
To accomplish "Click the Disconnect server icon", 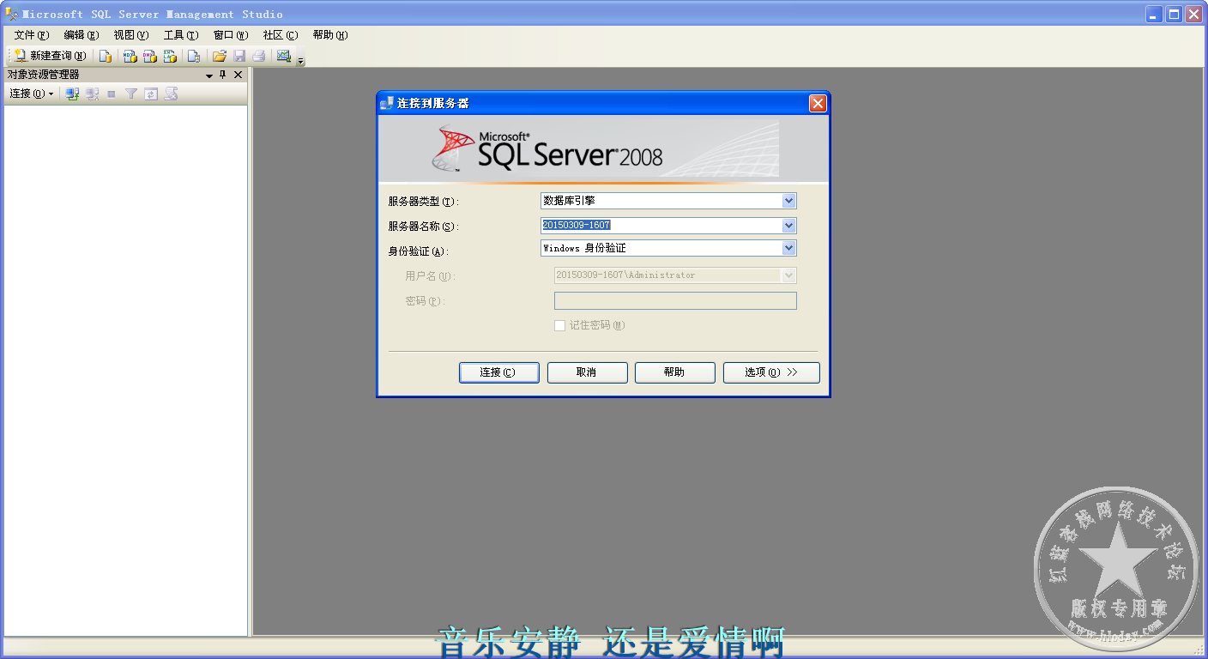I will click(92, 94).
